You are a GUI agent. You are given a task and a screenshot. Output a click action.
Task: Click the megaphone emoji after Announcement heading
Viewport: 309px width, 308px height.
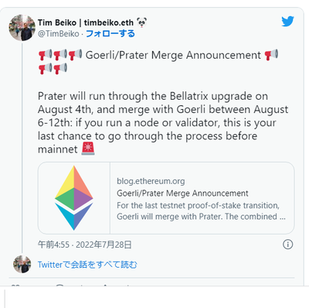pyautogui.click(x=271, y=55)
